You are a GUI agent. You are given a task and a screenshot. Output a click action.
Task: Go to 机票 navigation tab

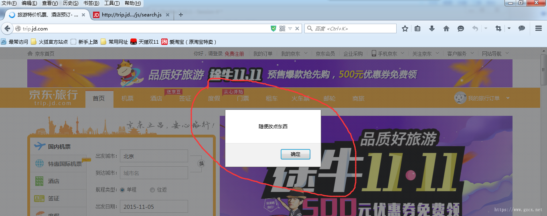coord(128,98)
